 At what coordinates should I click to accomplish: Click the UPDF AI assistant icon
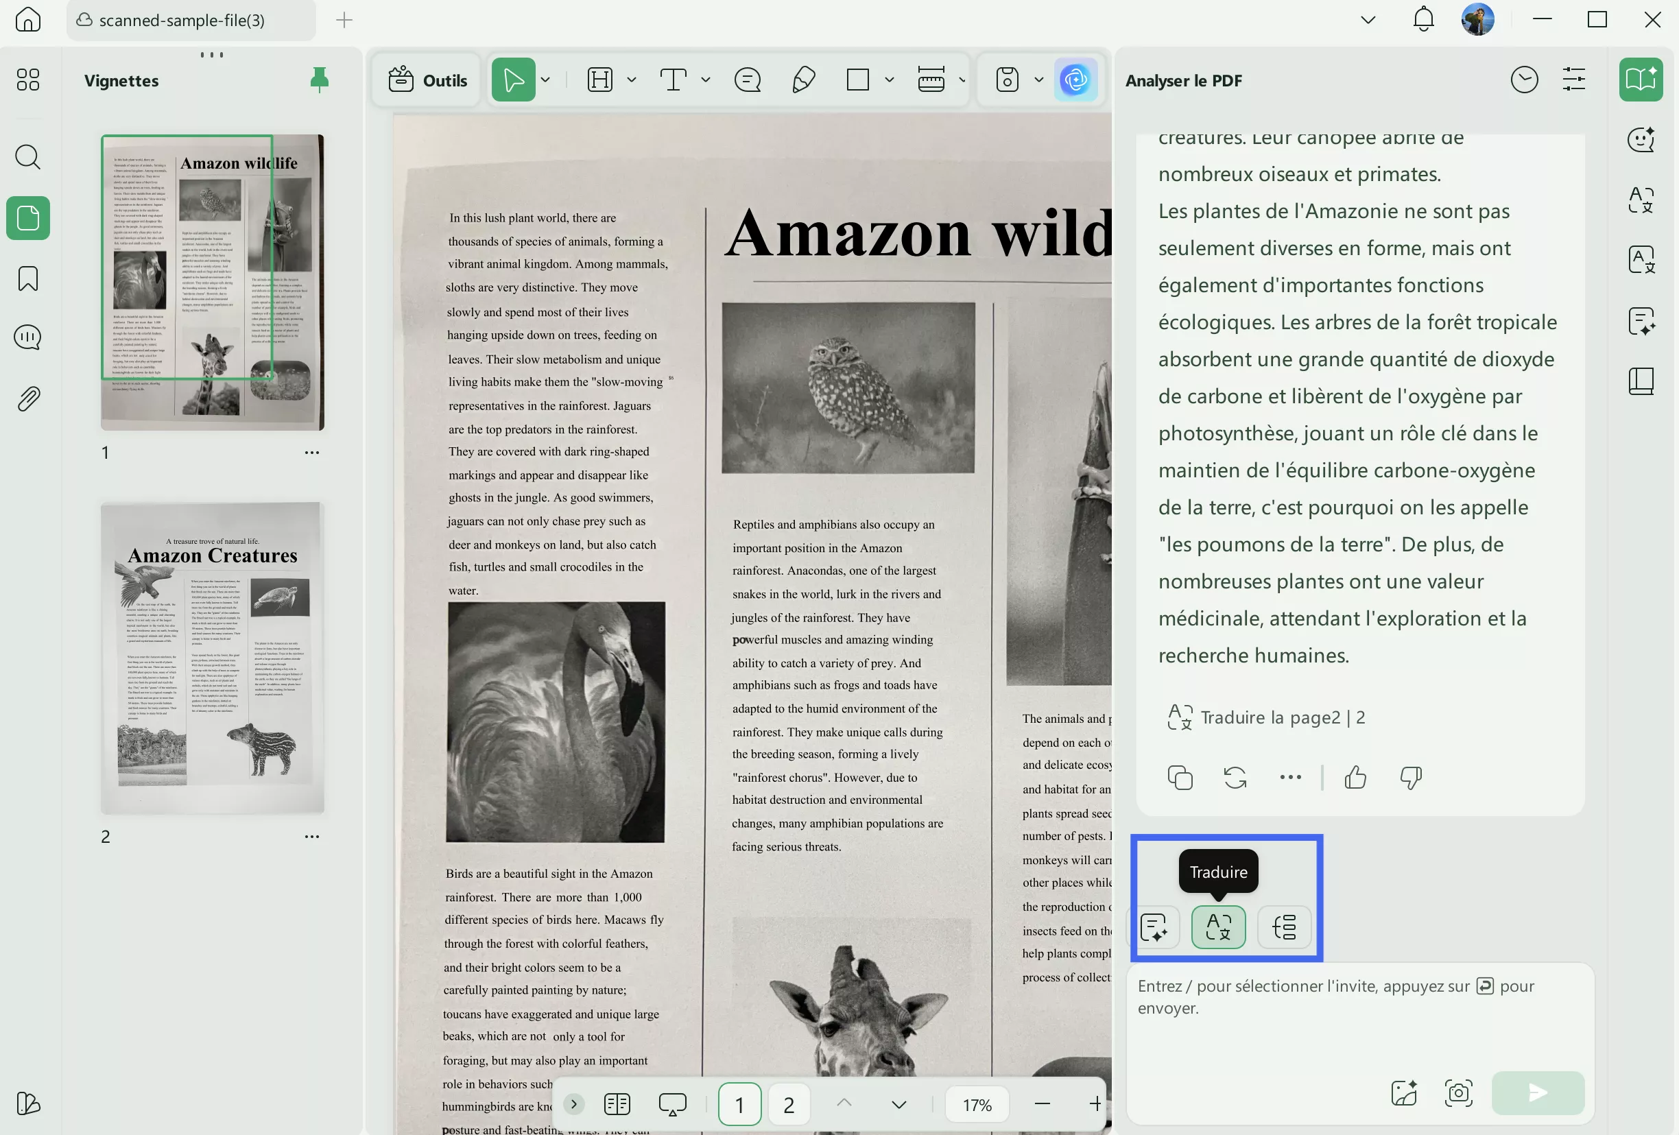[x=1075, y=80]
